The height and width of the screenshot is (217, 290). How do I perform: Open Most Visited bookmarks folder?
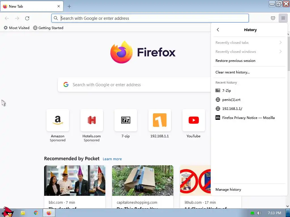[x=16, y=28]
